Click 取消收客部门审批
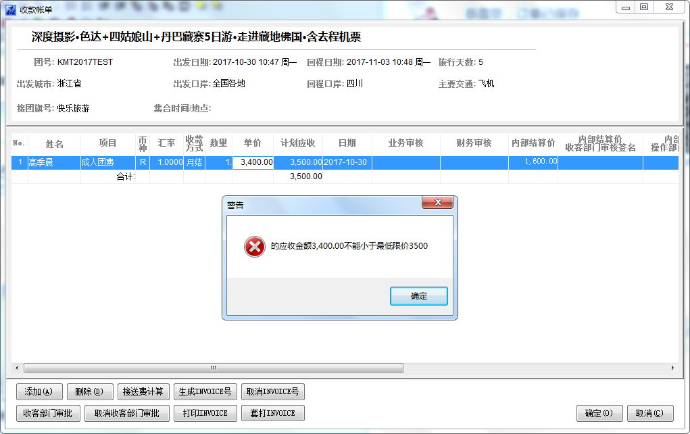This screenshot has height=434, width=690. (x=127, y=413)
